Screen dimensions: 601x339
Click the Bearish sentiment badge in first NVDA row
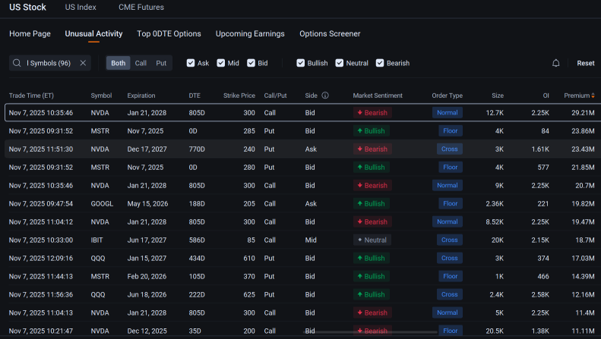click(372, 112)
